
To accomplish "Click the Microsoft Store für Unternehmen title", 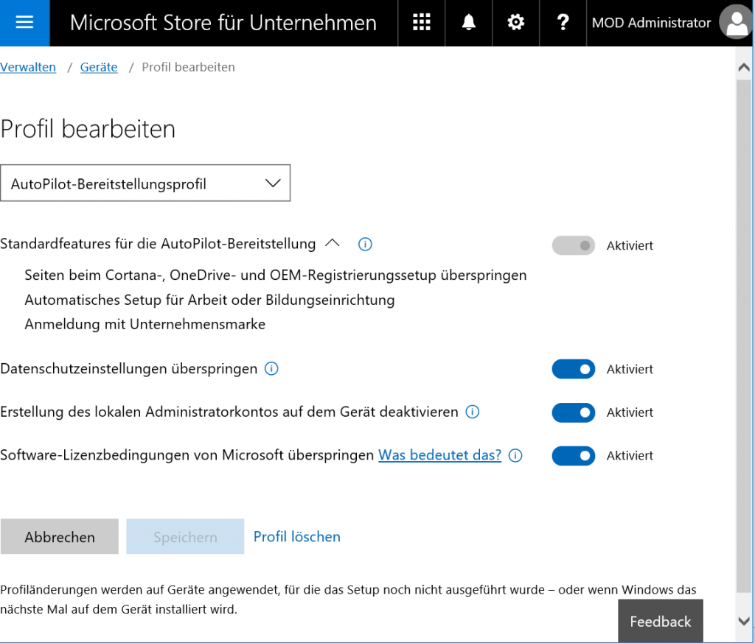I will coord(223,23).
